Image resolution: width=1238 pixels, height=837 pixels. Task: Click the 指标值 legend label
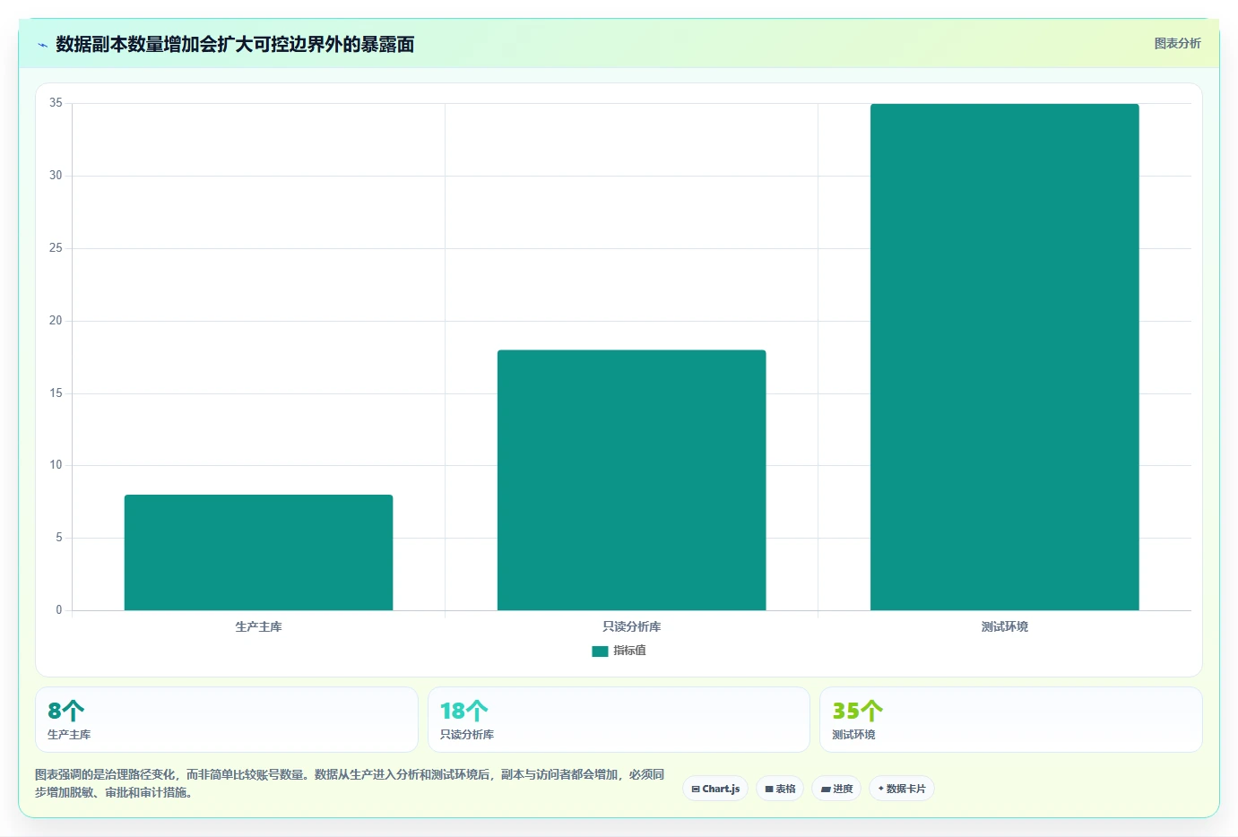click(x=629, y=651)
